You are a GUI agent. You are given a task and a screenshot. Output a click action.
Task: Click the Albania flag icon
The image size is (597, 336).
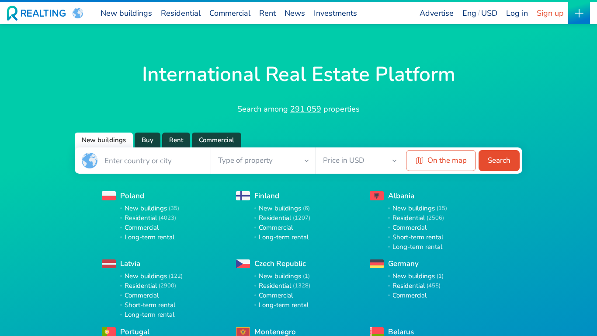click(377, 196)
